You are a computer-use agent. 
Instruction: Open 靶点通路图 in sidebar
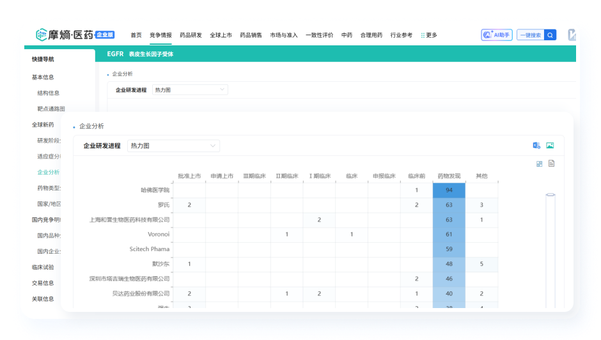click(x=51, y=109)
